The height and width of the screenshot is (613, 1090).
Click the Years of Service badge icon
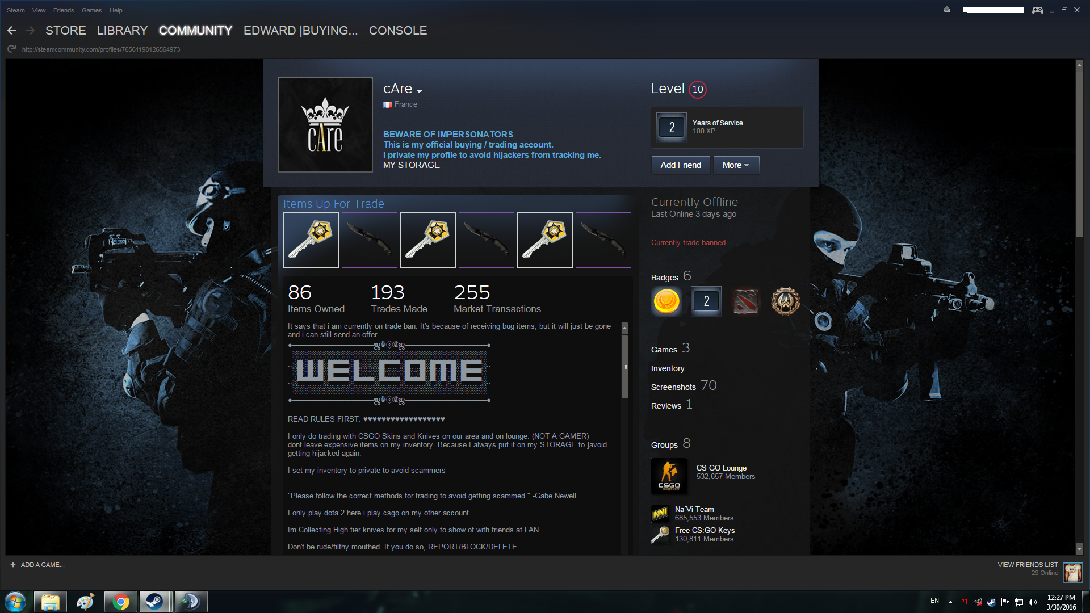672,128
